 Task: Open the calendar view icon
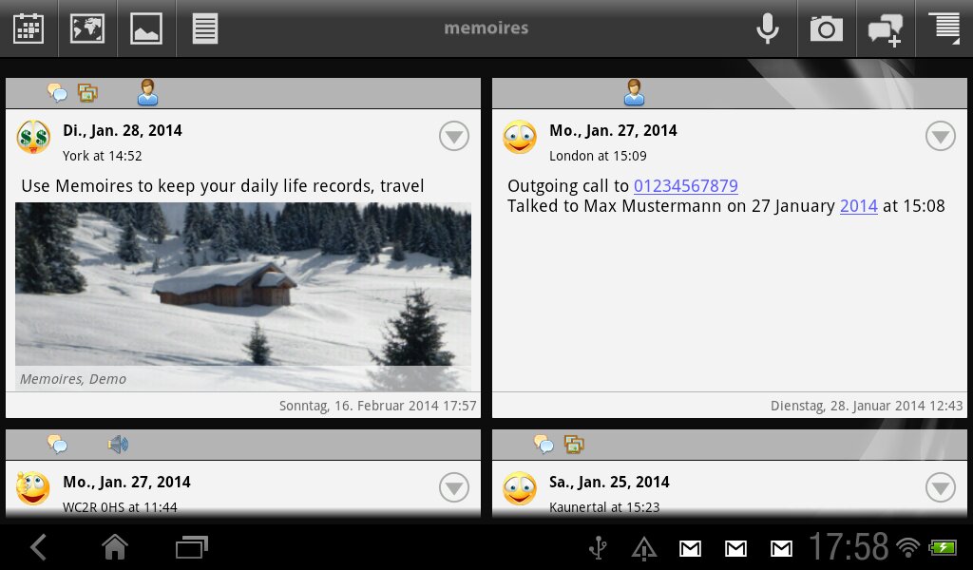click(x=29, y=28)
